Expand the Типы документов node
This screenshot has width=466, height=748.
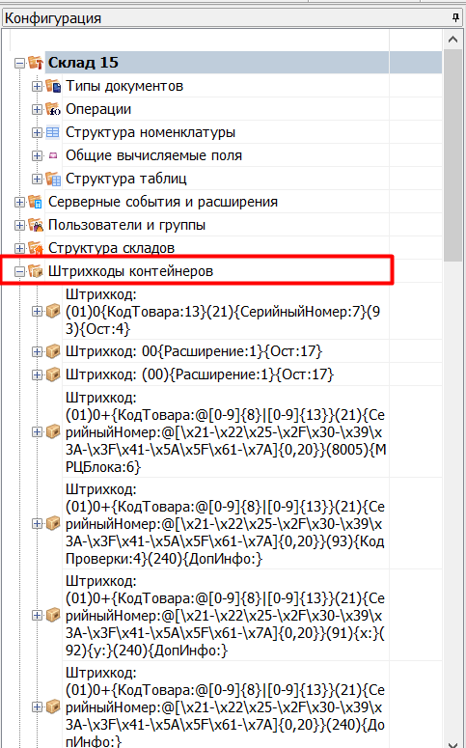[37, 86]
